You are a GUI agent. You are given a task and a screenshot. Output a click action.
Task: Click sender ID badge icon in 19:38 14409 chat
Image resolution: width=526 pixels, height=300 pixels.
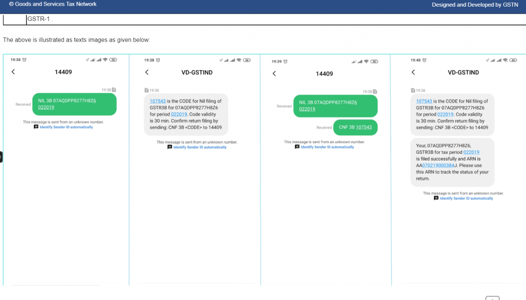(36, 127)
